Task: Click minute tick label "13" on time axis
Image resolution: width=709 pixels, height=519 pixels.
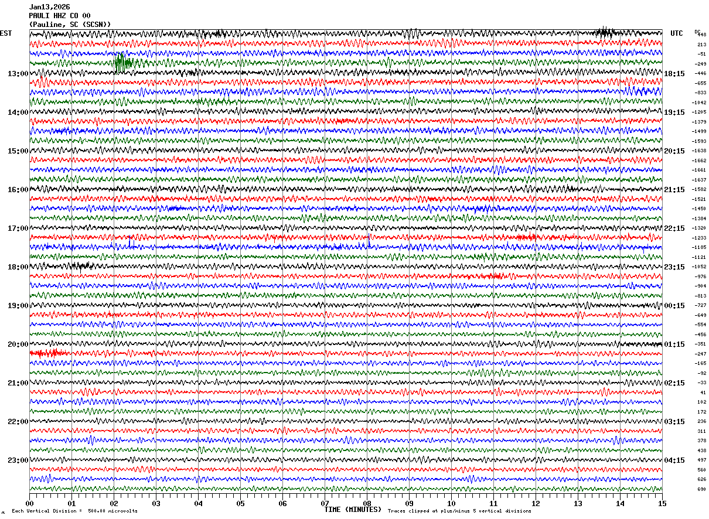Action: (578, 503)
